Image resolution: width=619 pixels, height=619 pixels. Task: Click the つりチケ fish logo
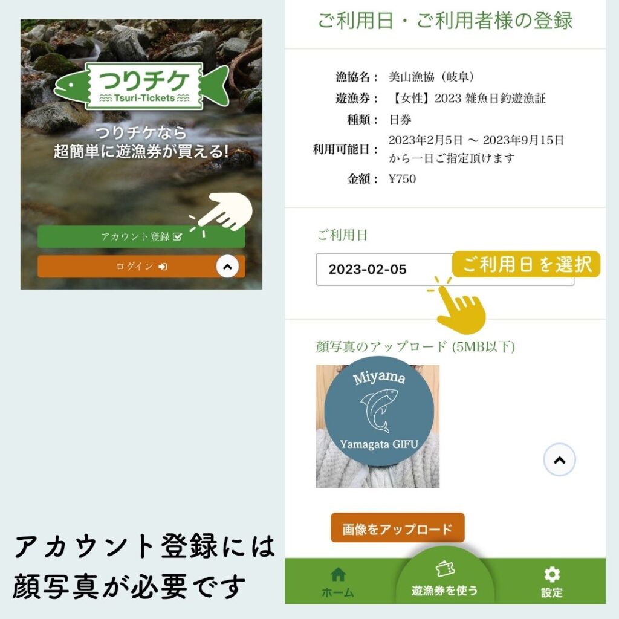pyautogui.click(x=141, y=86)
